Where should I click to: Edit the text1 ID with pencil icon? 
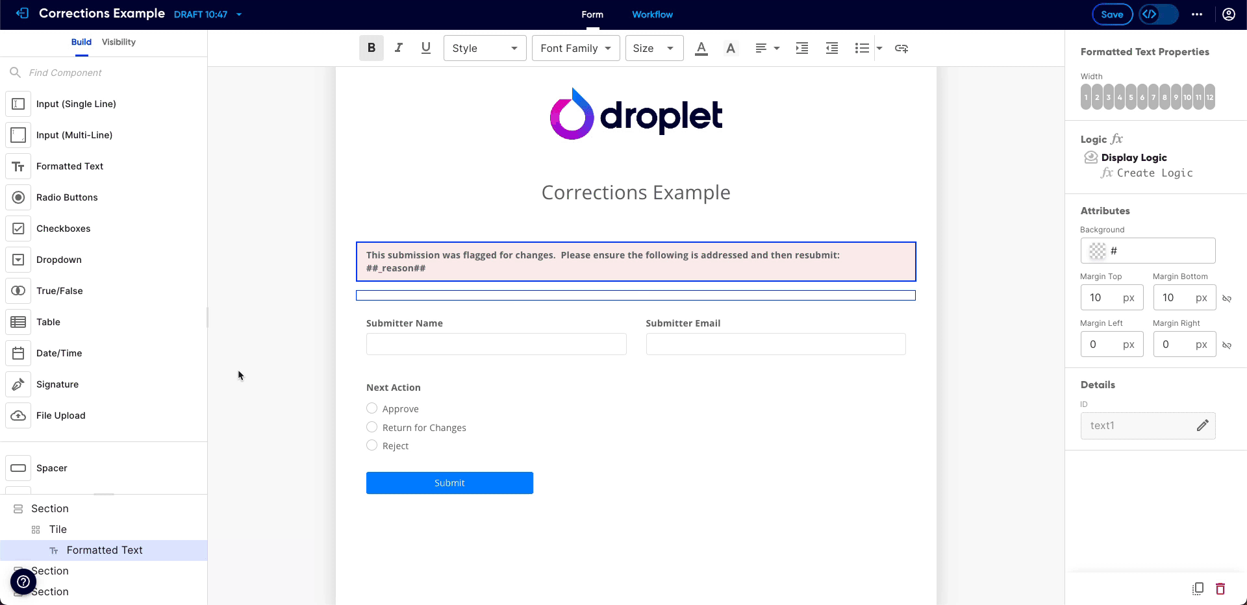(x=1203, y=426)
